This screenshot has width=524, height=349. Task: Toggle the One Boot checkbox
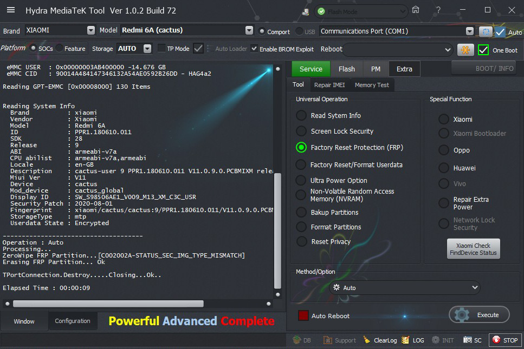click(x=483, y=50)
